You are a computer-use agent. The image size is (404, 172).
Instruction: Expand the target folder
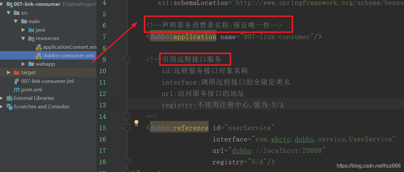9,73
